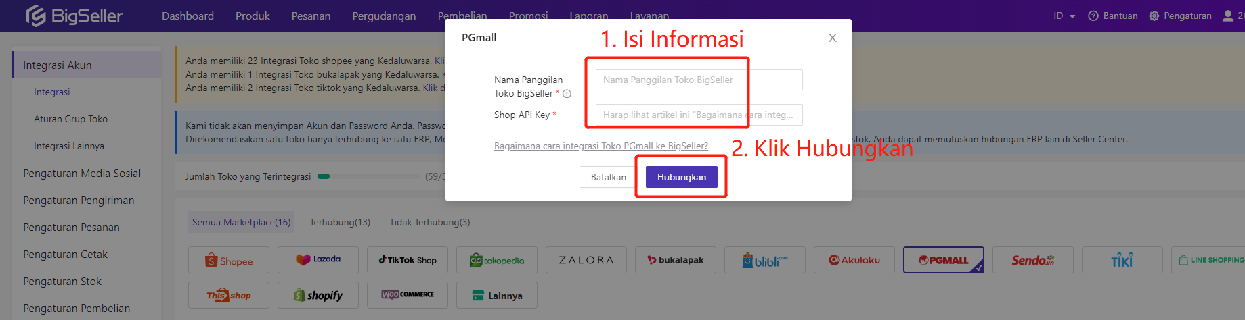Click Nama Panggilan Toko BigSeller field
Image resolution: width=1245 pixels, height=320 pixels.
tap(699, 80)
